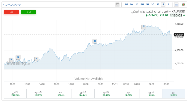This screenshot has width=187, height=101.
Task: Open the N news marker near 13:00
Action: tap(36, 59)
